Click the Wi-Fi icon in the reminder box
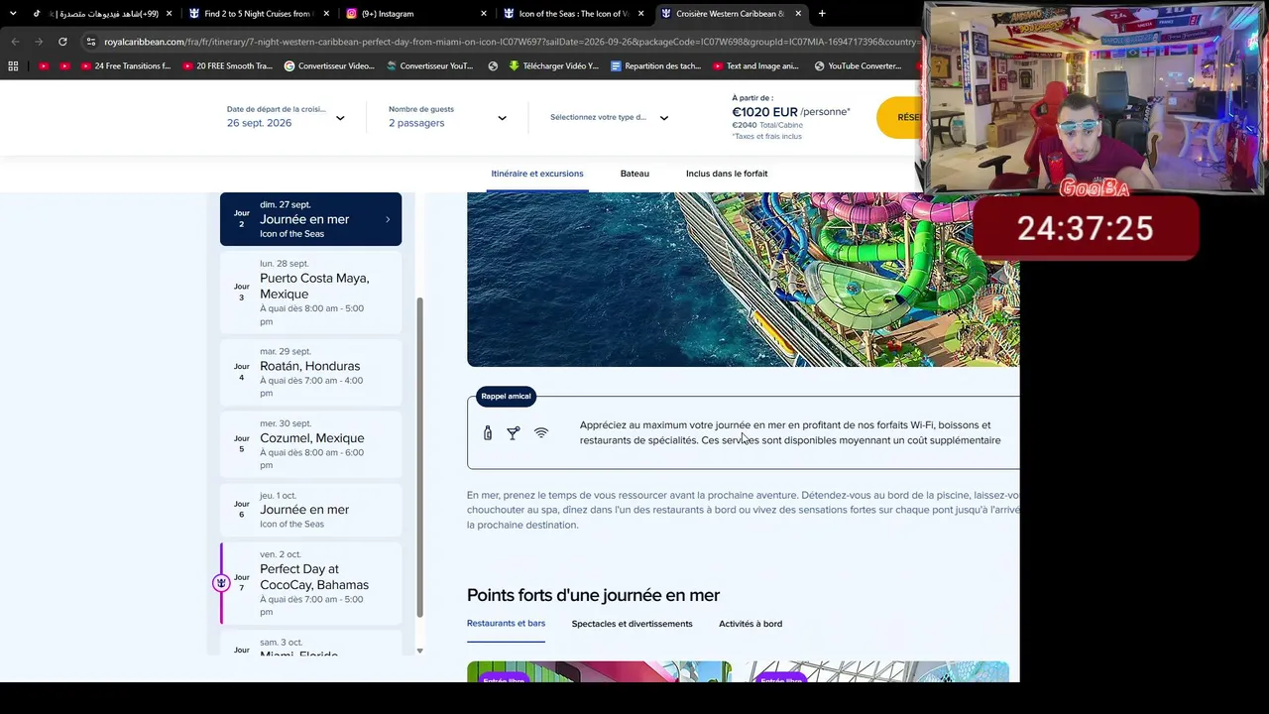 pos(541,433)
